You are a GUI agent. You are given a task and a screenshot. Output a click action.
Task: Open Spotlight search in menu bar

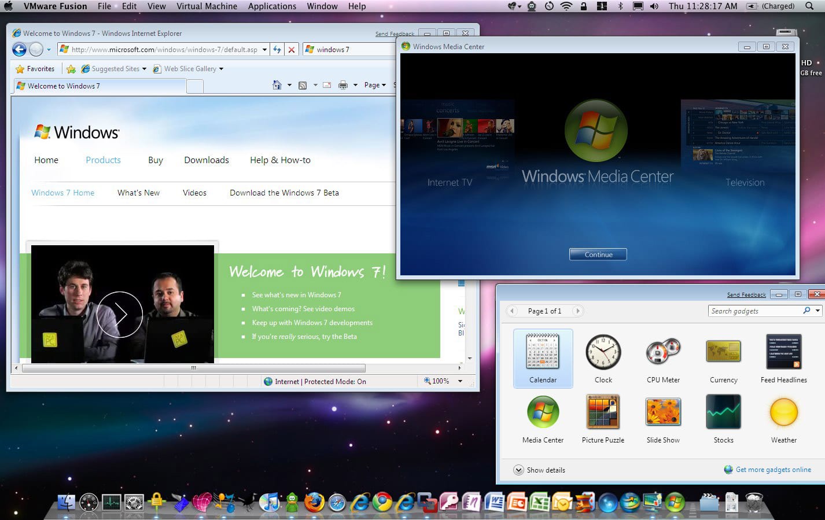(x=809, y=6)
